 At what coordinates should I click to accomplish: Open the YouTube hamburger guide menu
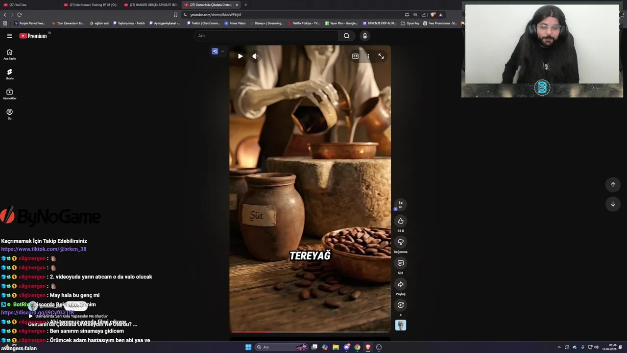(x=9, y=36)
